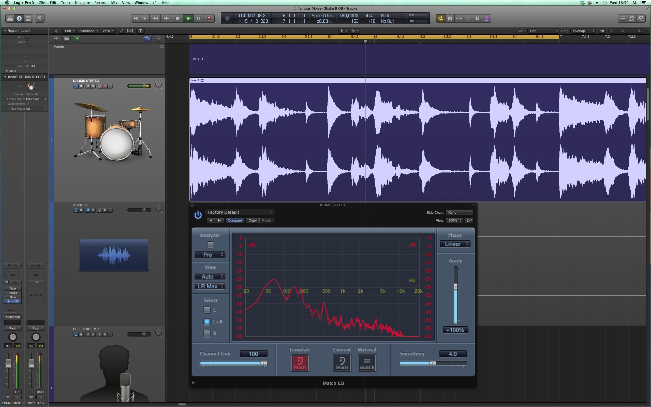Image resolution: width=651 pixels, height=407 pixels.
Task: Open the Track menu
Action: pyautogui.click(x=65, y=3)
